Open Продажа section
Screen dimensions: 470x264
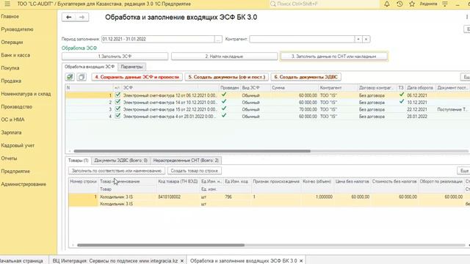point(11,81)
